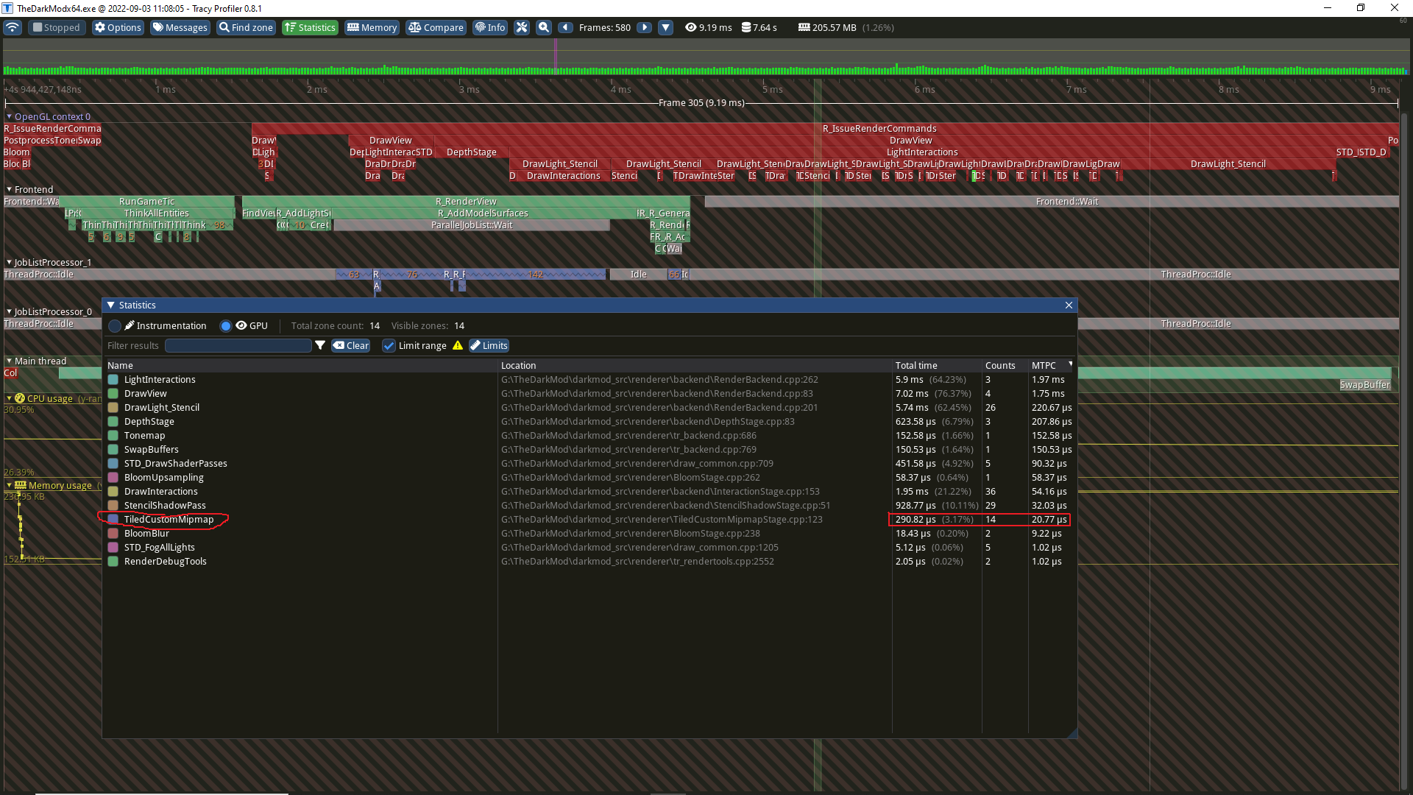The width and height of the screenshot is (1413, 795).
Task: Click the Limit range warning triangle icon
Action: (x=458, y=345)
